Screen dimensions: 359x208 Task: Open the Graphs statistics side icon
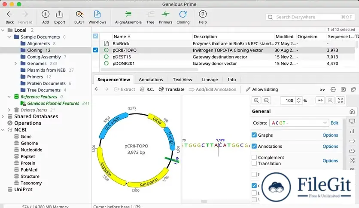(x=352, y=131)
